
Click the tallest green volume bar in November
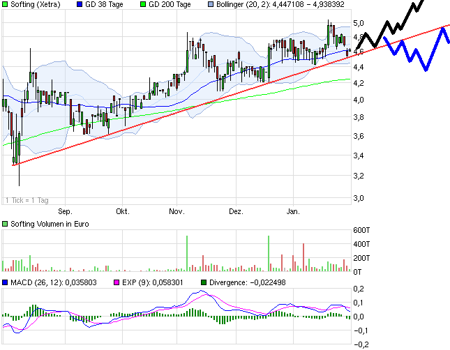(187, 254)
